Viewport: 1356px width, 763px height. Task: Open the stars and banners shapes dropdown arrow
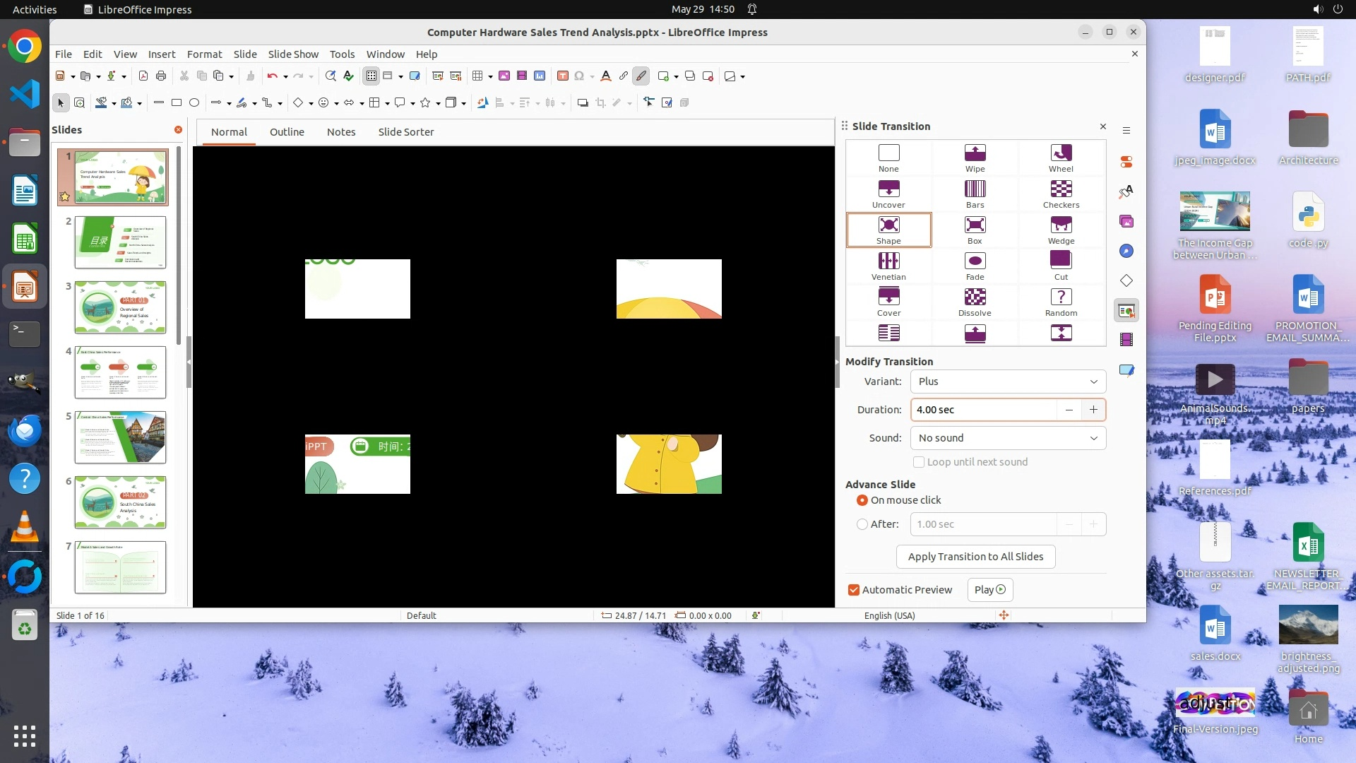[439, 104]
